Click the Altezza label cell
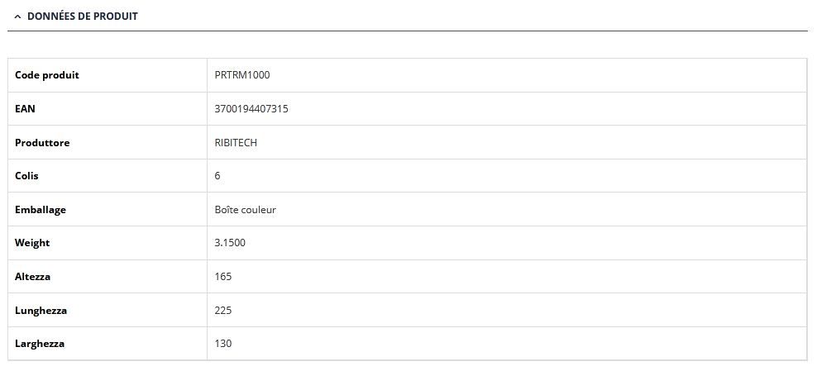 [32, 277]
